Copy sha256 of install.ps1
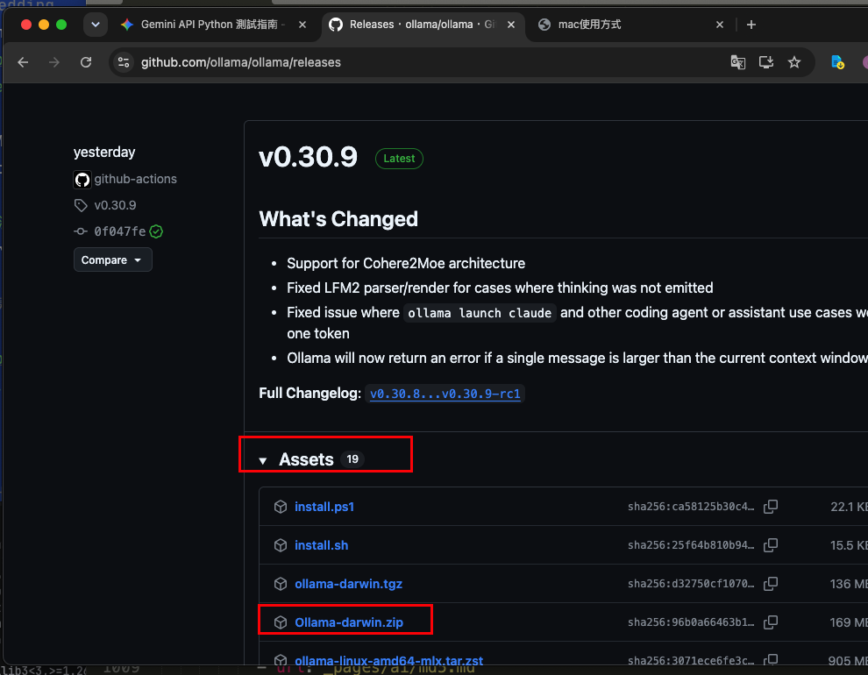Viewport: 868px width, 675px height. point(771,507)
